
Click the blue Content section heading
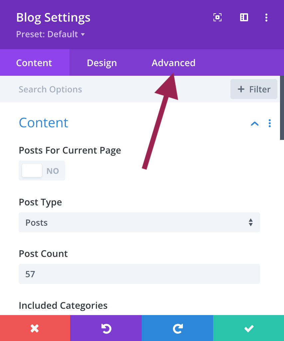(44, 123)
